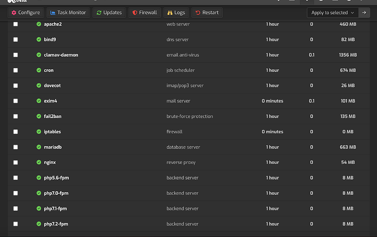Screen dimensions: 377x237
Task: Select the php7.1-fpm checkbox
Action: click(16, 209)
